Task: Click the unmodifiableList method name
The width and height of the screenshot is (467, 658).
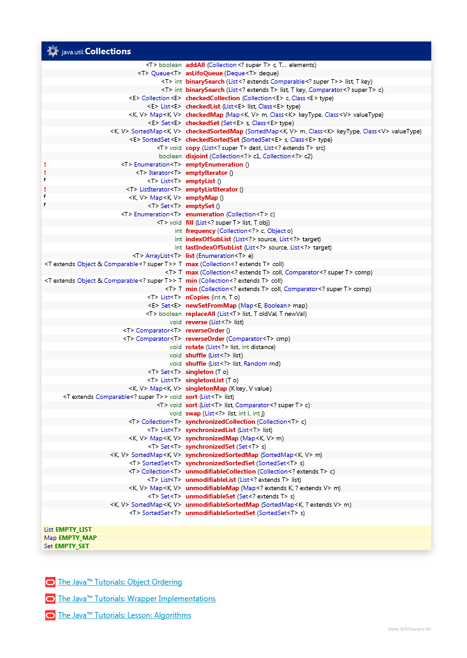Action: pyautogui.click(x=211, y=480)
